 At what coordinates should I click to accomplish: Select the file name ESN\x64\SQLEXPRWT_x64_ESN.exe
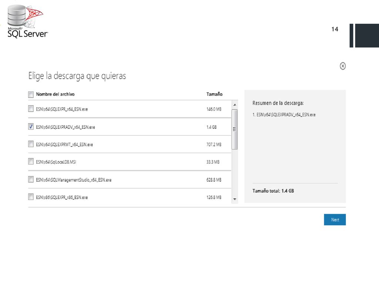pos(64,145)
